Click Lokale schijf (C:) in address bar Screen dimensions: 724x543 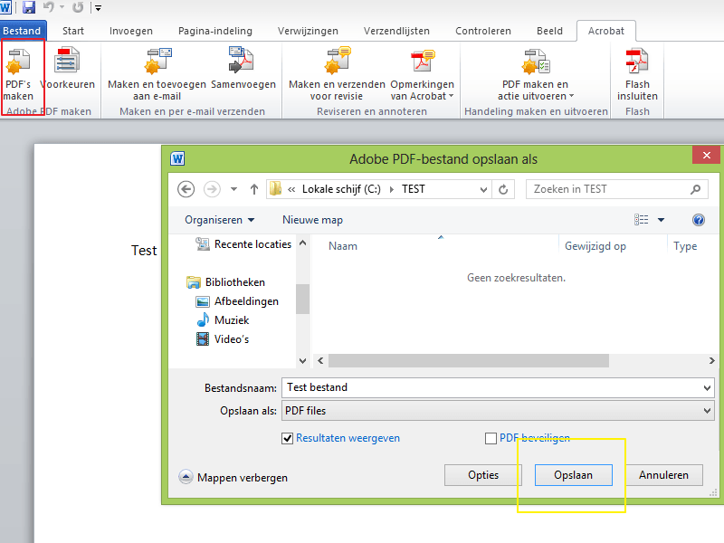[341, 189]
